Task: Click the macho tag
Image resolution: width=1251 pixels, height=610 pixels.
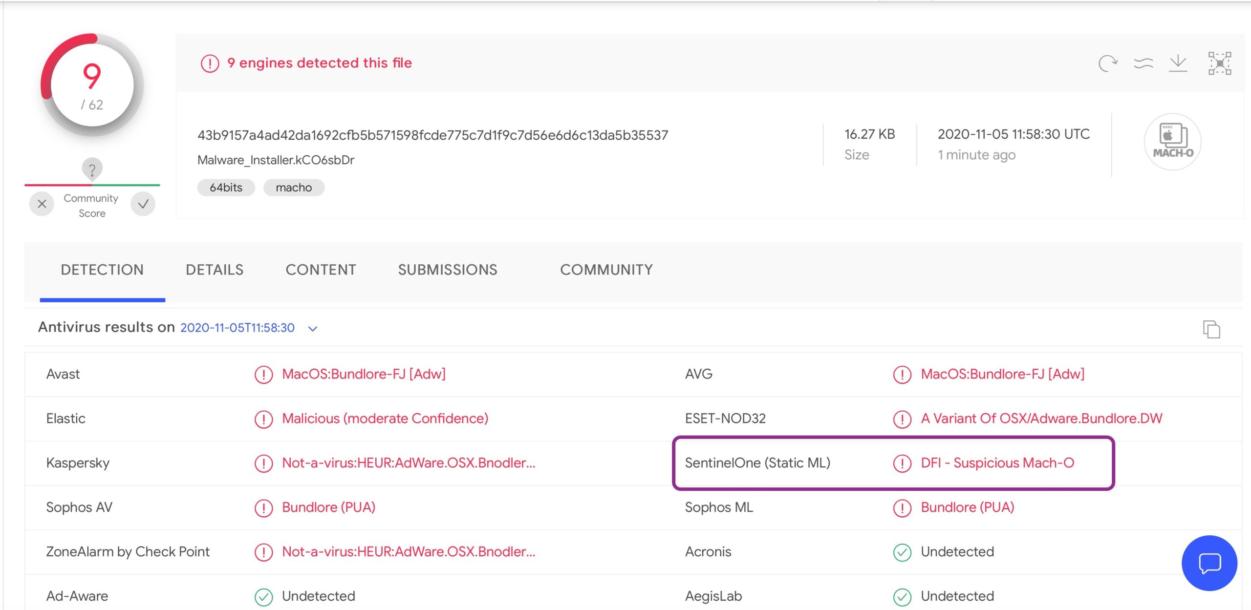Action: pyautogui.click(x=294, y=188)
